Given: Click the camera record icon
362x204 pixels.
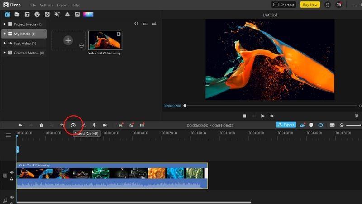Looking at the screenshot, I should 105,125.
